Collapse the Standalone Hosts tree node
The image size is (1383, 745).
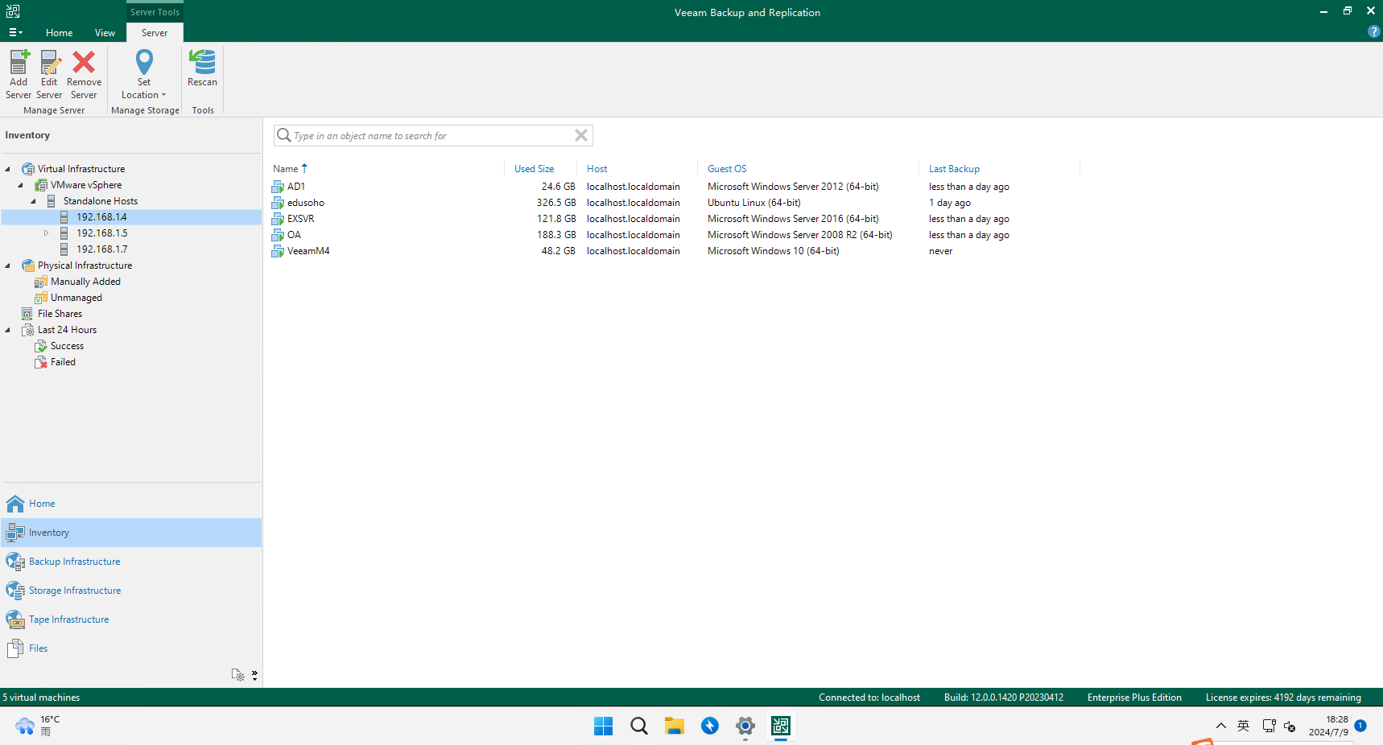(x=34, y=201)
